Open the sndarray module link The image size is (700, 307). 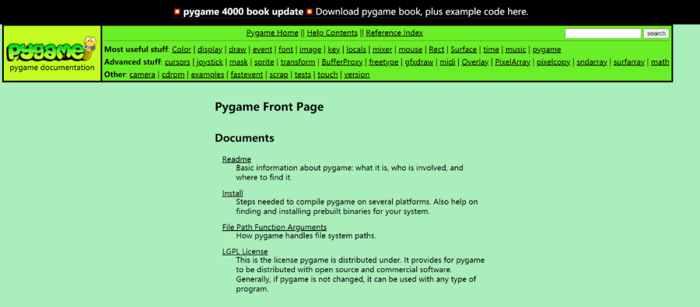coord(592,62)
